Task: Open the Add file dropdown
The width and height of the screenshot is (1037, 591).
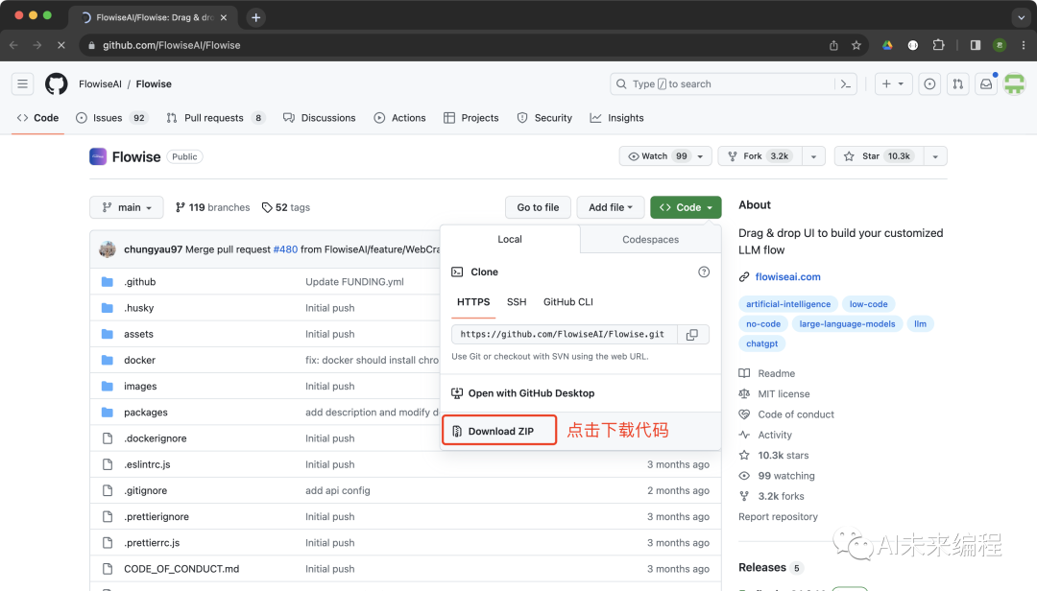Action: tap(611, 207)
